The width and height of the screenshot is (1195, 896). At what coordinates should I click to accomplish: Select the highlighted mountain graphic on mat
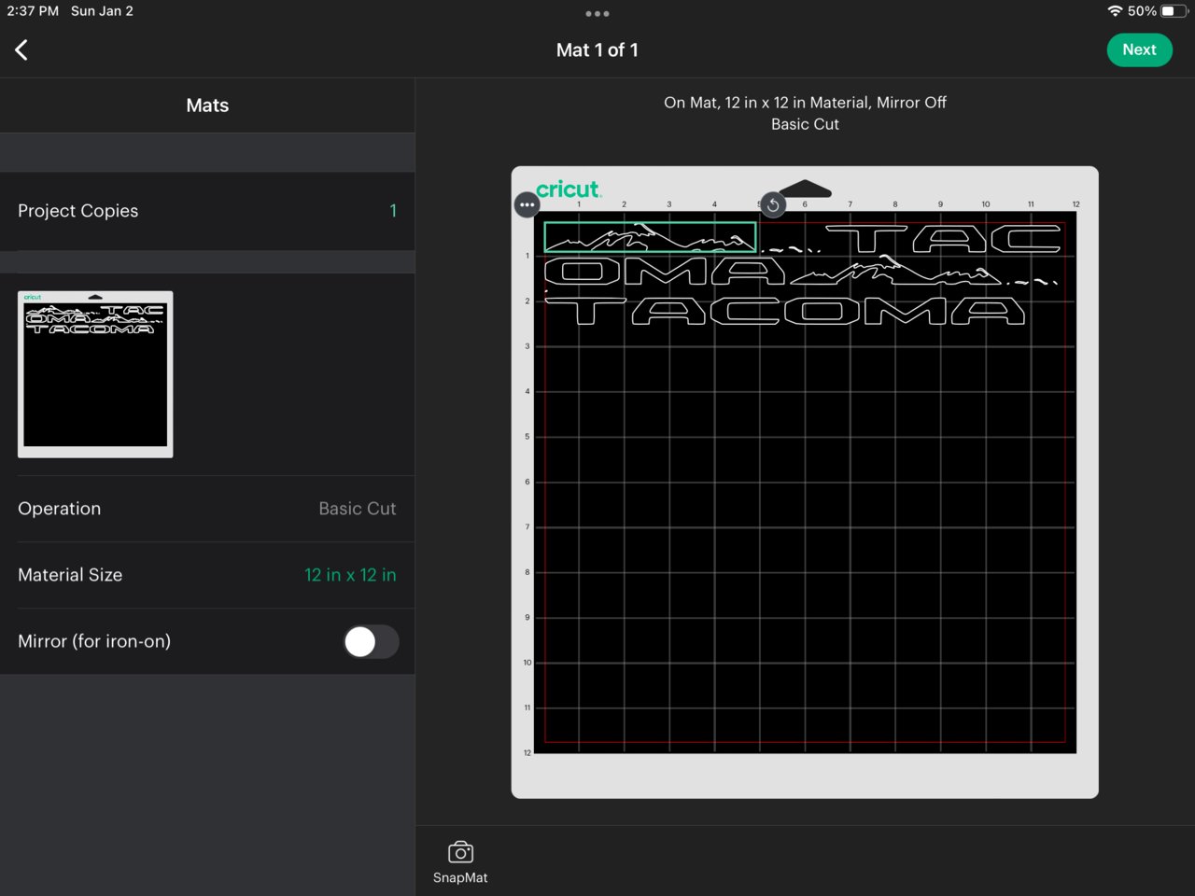point(650,237)
